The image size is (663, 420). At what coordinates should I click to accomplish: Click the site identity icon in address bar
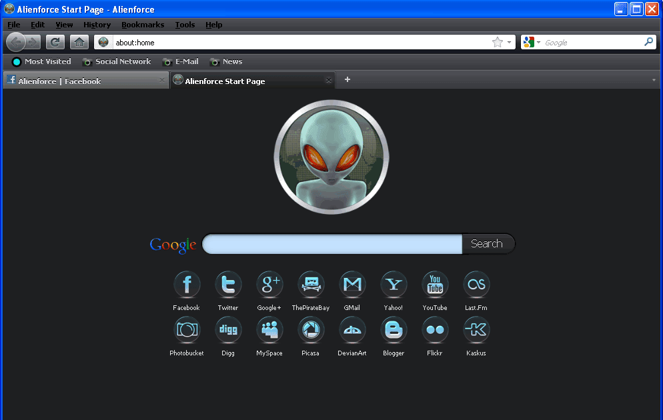coord(103,42)
